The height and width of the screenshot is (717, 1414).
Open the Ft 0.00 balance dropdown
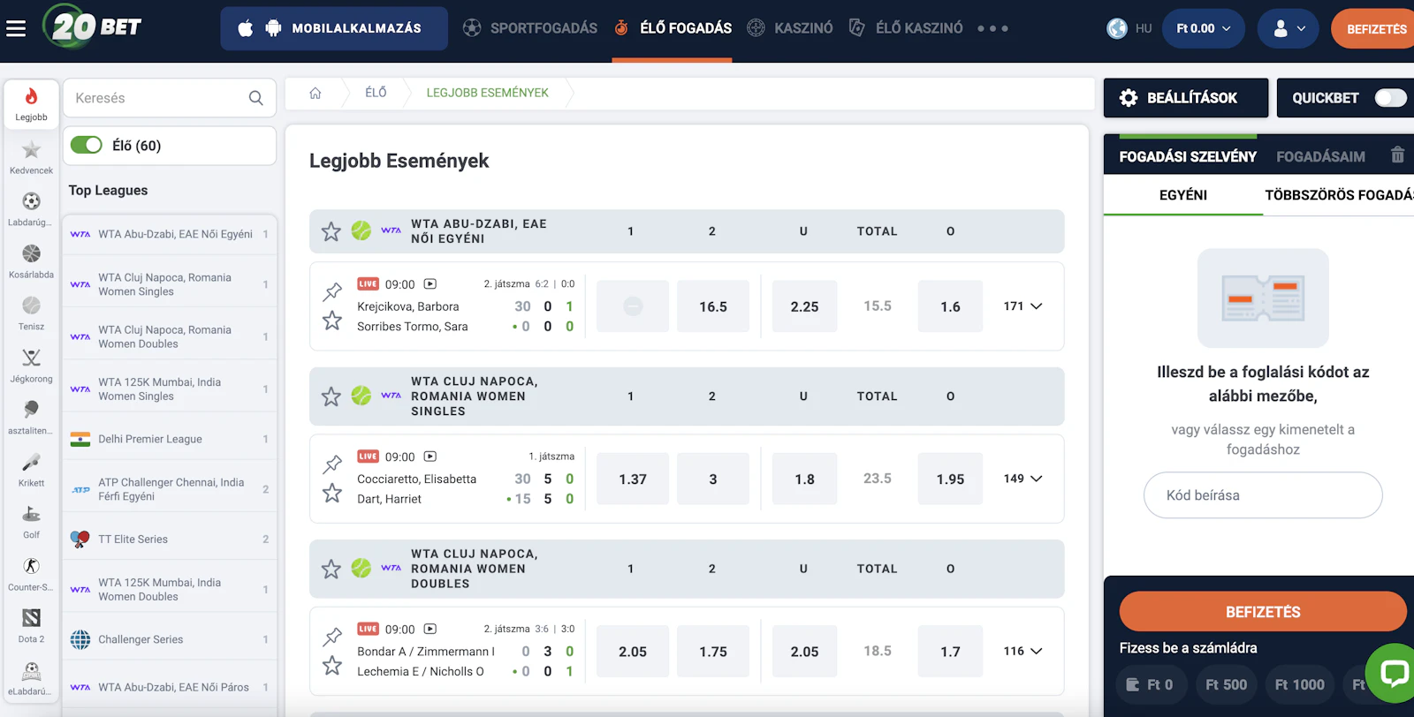[1203, 28]
